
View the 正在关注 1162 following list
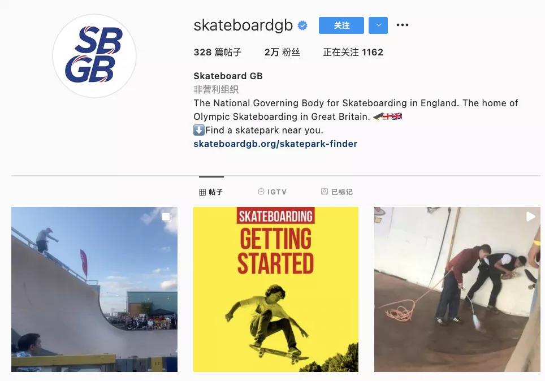point(353,52)
